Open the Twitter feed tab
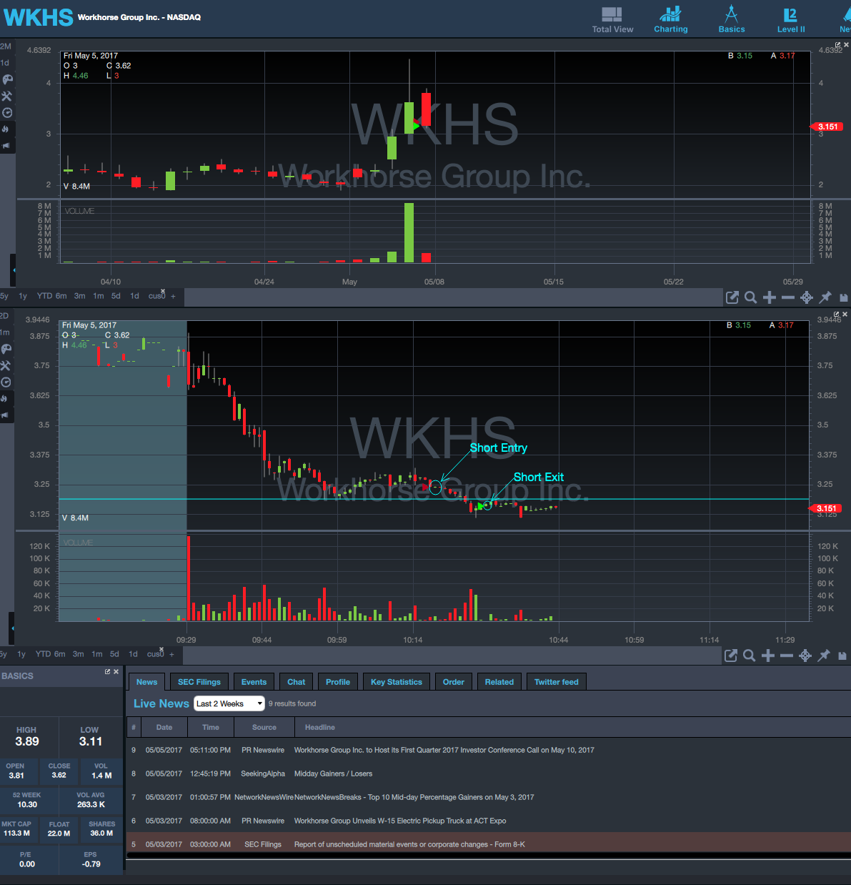851x885 pixels. pos(557,682)
